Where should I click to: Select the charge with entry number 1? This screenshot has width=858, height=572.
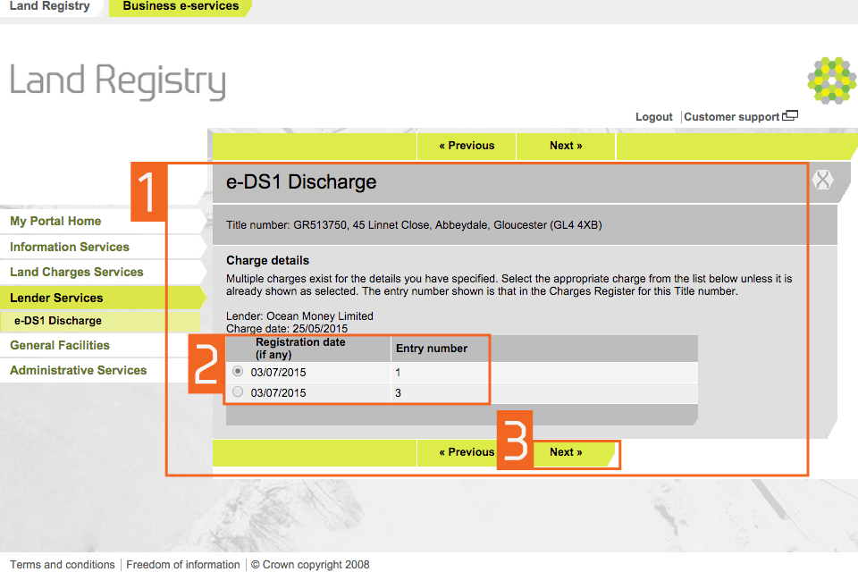237,371
